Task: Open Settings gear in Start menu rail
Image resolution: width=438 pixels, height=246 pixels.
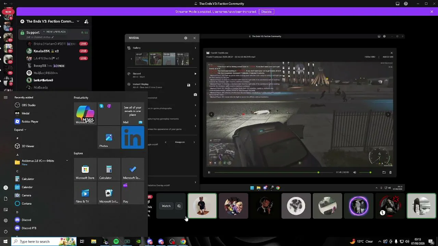Action: 5,220
